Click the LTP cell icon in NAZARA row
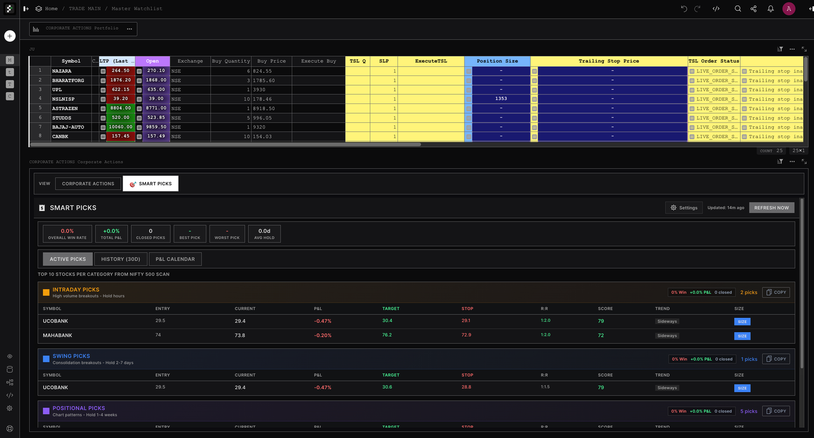Viewport: 814px width, 438px height. pyautogui.click(x=103, y=71)
